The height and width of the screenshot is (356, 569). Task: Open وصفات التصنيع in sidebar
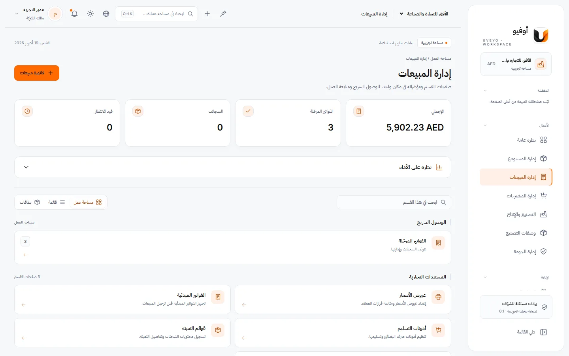click(x=516, y=233)
